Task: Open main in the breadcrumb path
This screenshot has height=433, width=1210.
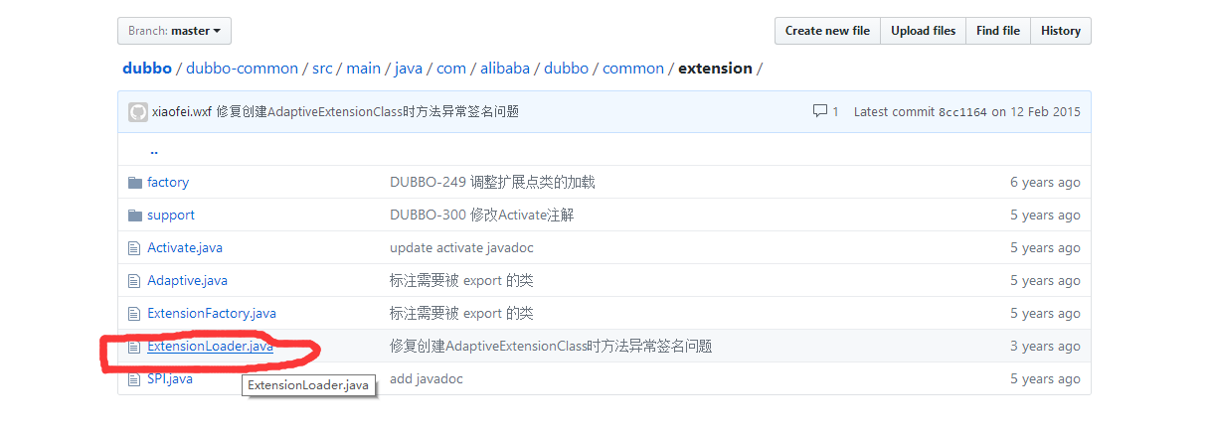Action: click(364, 69)
